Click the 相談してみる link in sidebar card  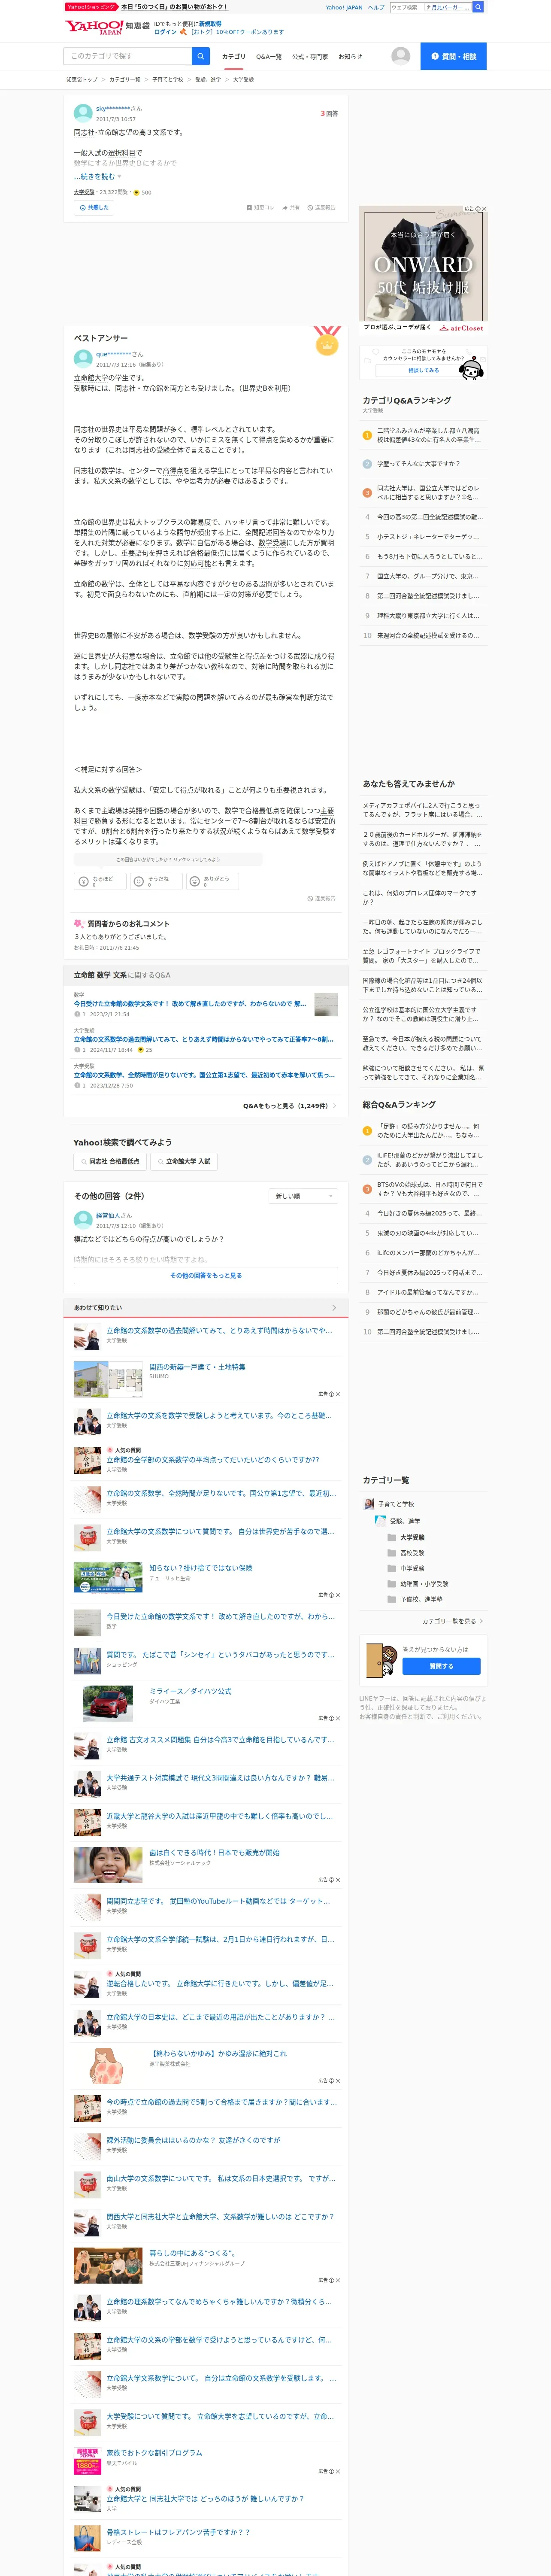pyautogui.click(x=424, y=370)
